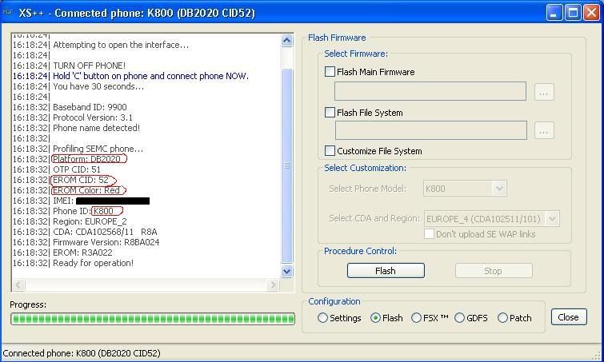Open the Select Phone Model dropdown
The width and height of the screenshot is (604, 362).
(499, 189)
